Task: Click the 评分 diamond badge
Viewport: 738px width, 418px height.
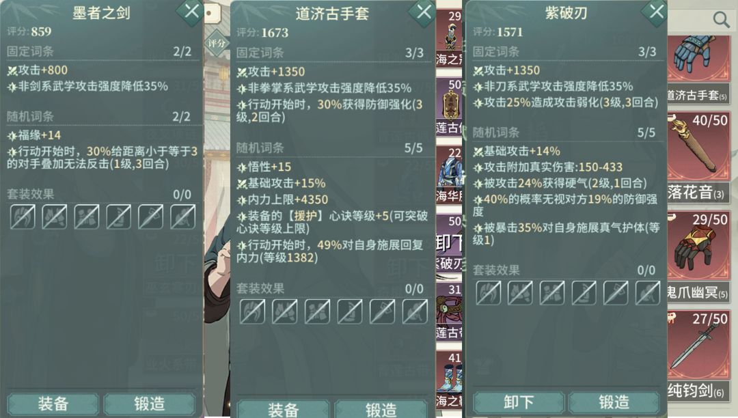Action: (216, 43)
